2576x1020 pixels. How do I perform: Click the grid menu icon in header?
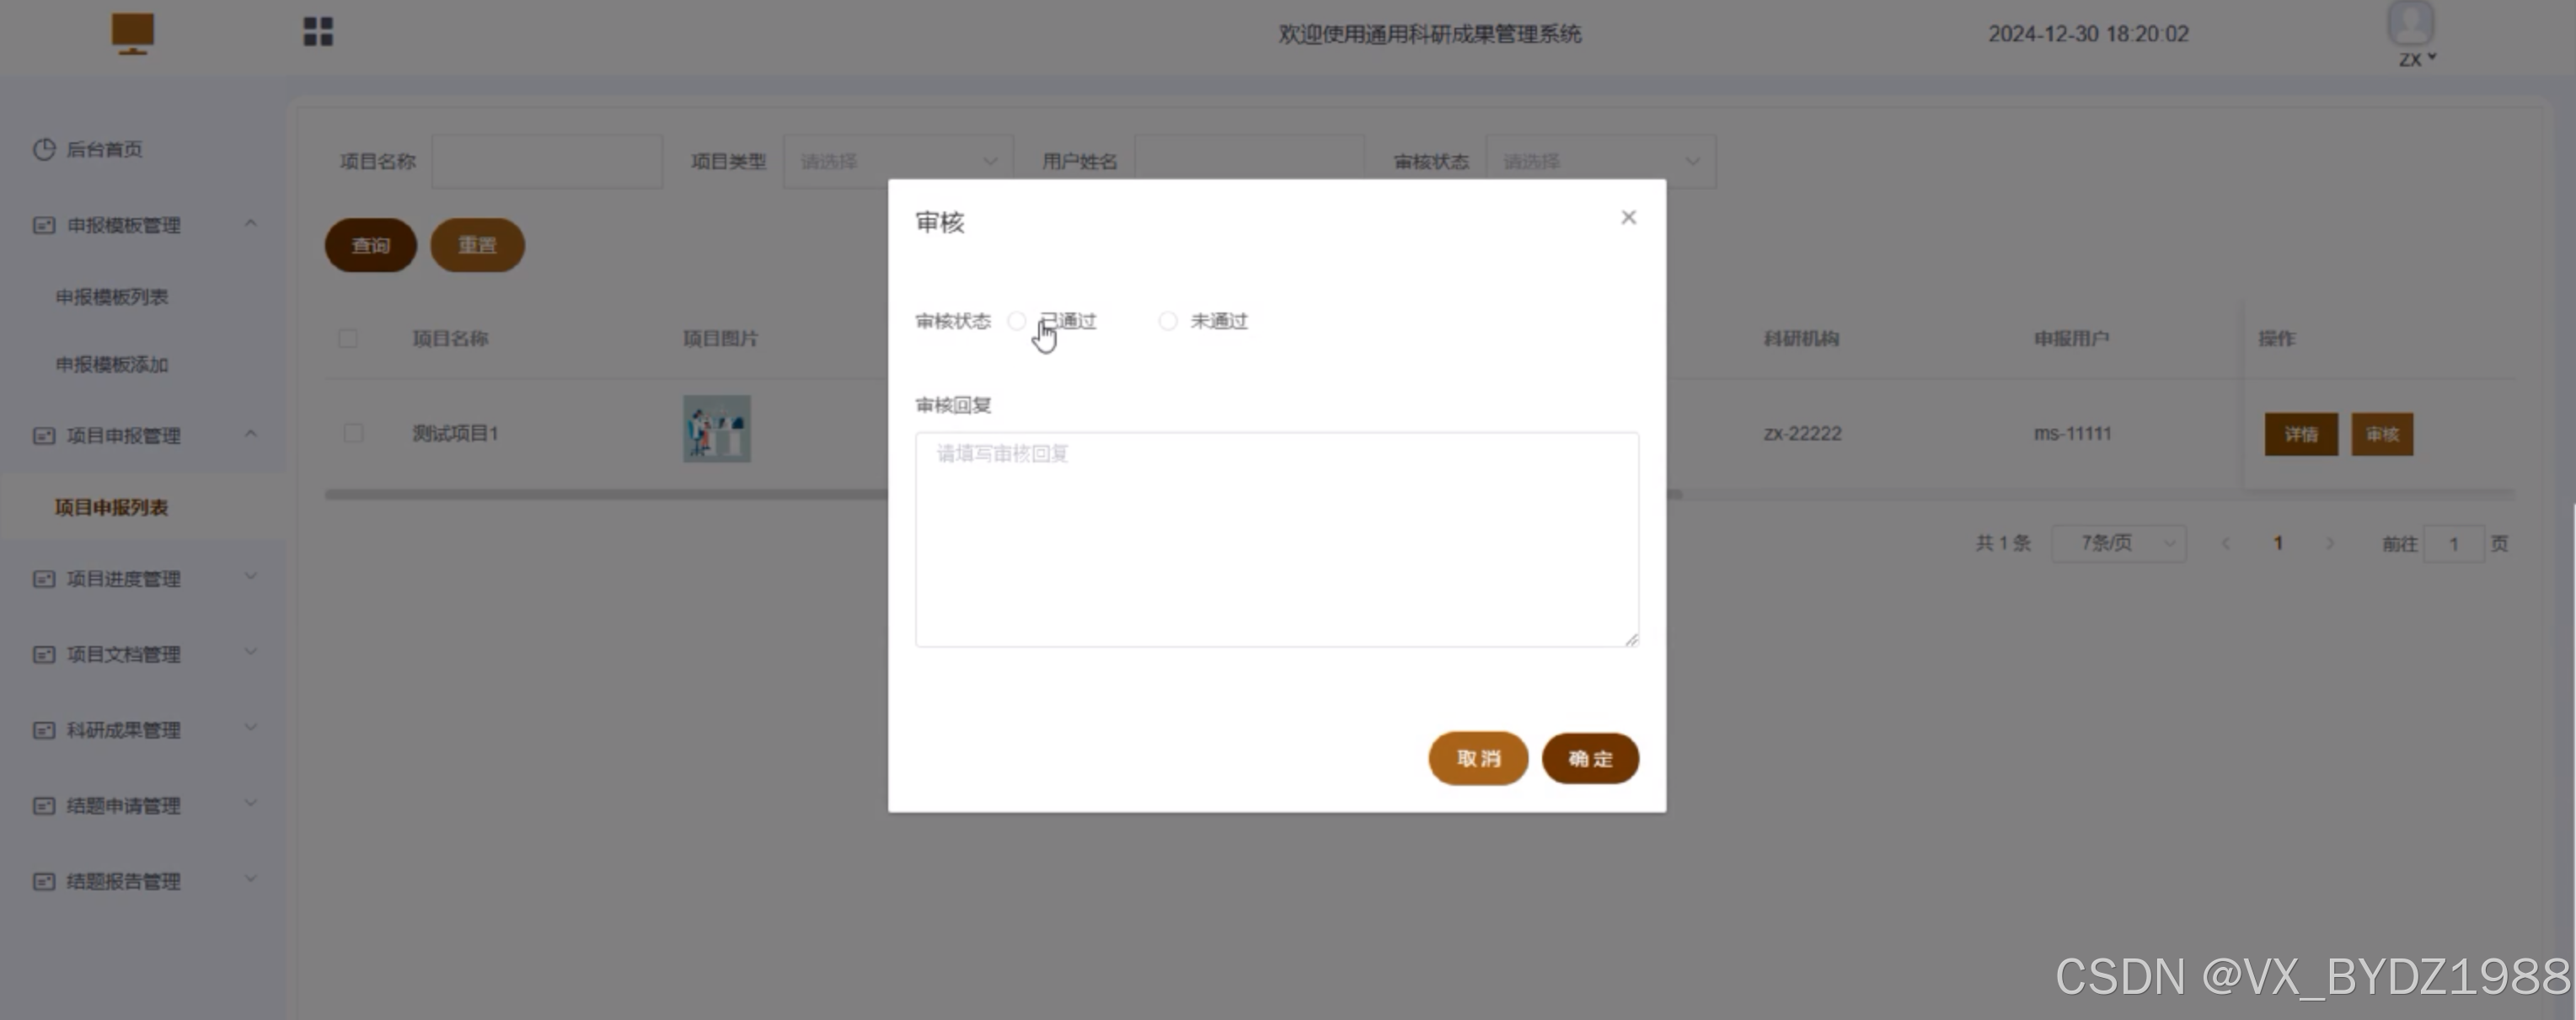pyautogui.click(x=318, y=32)
